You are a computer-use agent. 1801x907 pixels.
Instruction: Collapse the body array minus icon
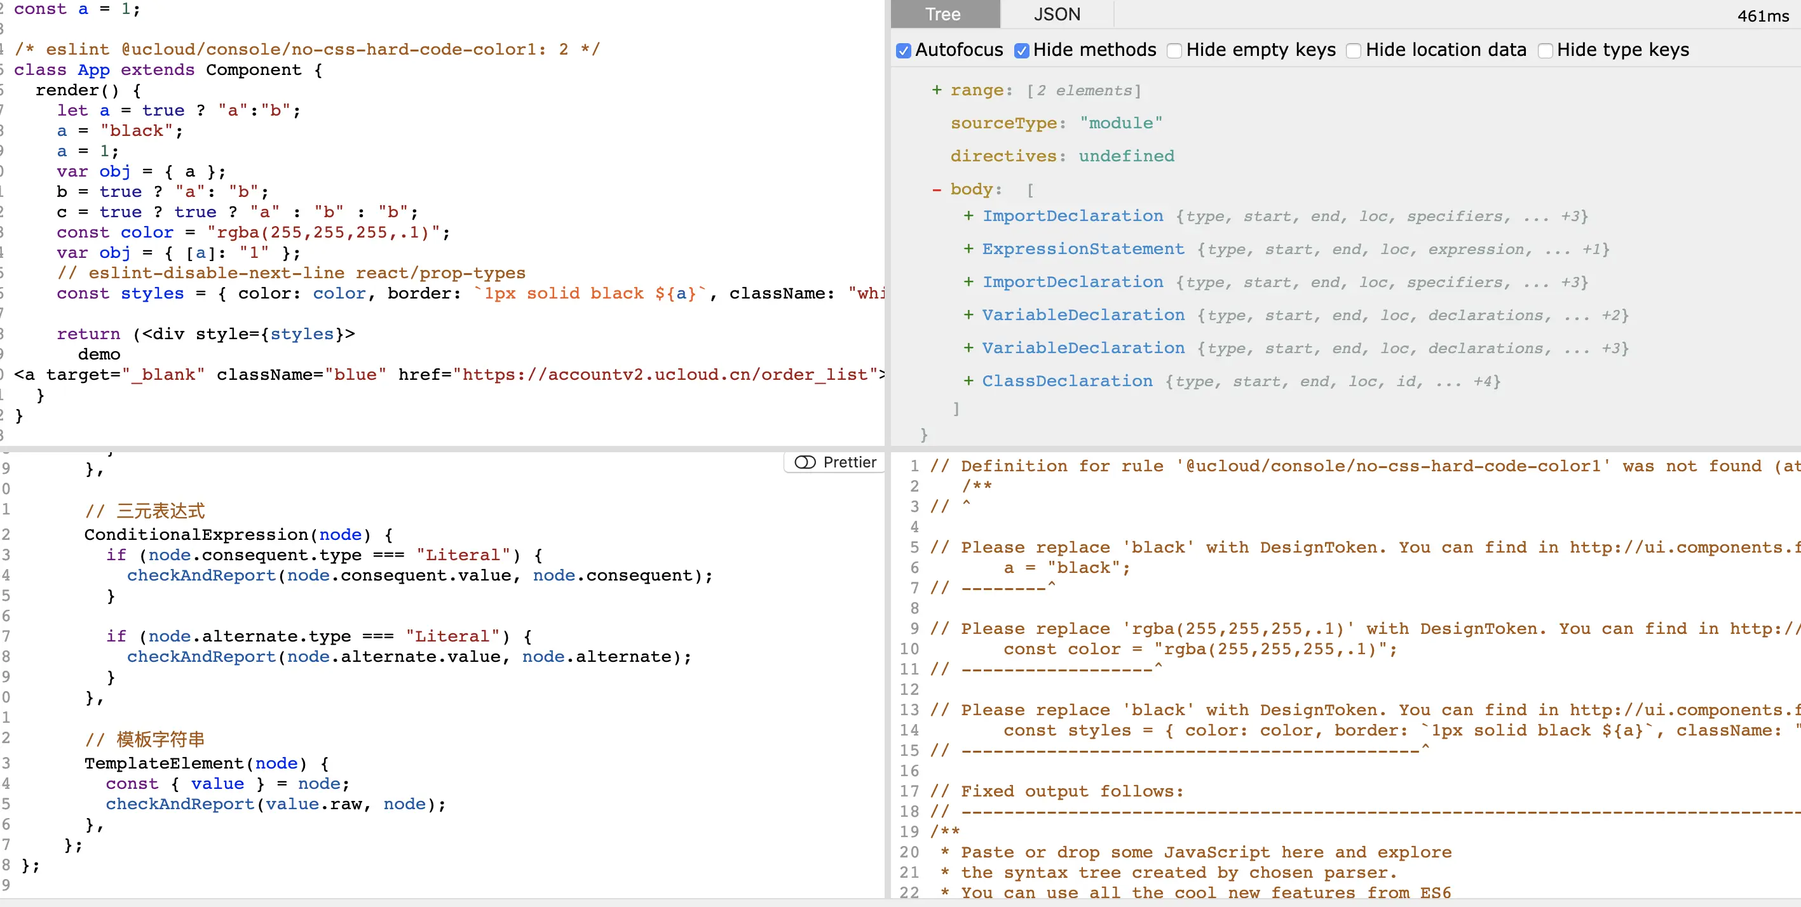point(936,189)
